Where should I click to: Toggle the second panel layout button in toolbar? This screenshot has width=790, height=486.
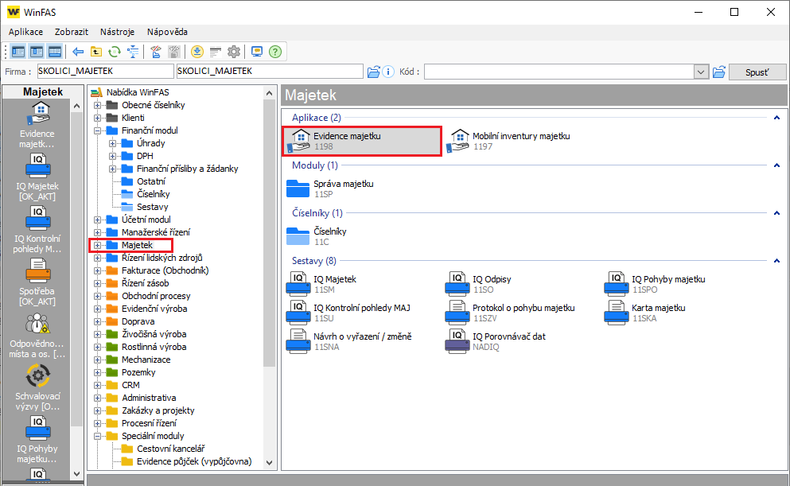click(37, 52)
